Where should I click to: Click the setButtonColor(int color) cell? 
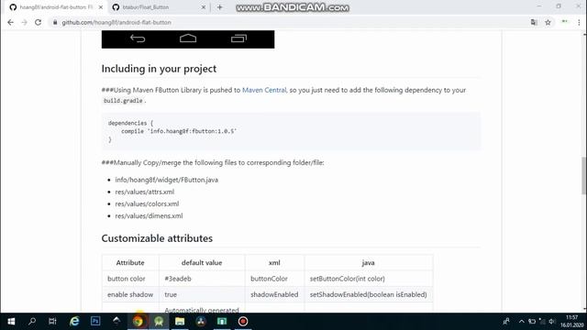[x=369, y=279]
